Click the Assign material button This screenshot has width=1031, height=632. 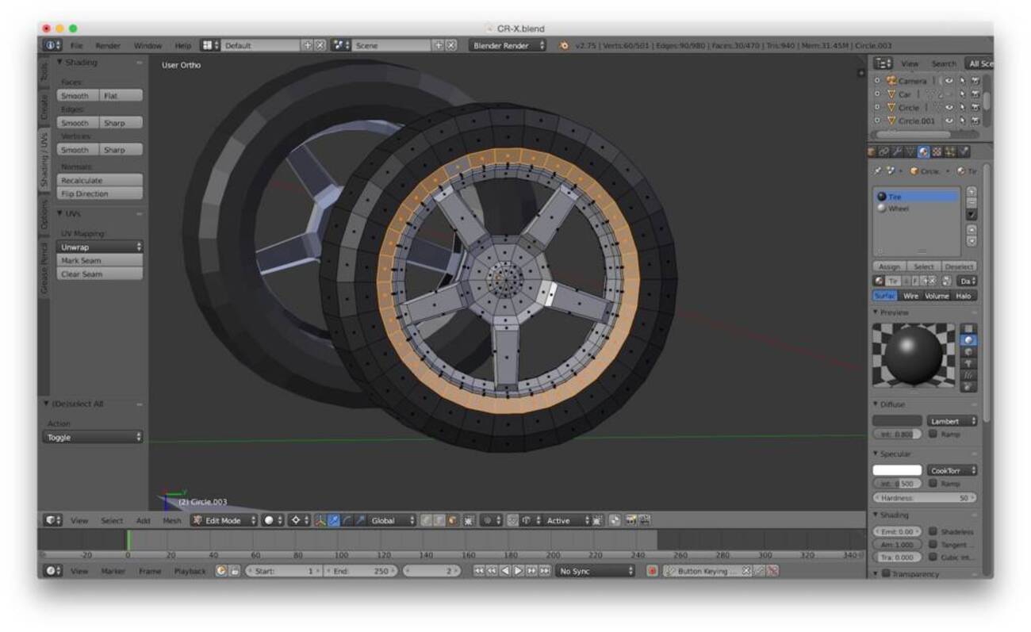(889, 266)
